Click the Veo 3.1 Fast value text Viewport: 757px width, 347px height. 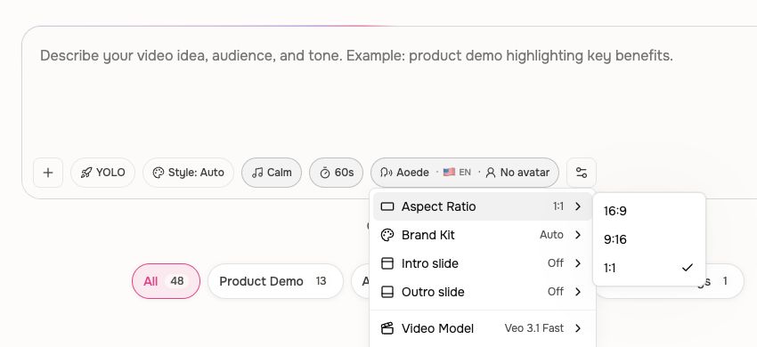point(534,328)
